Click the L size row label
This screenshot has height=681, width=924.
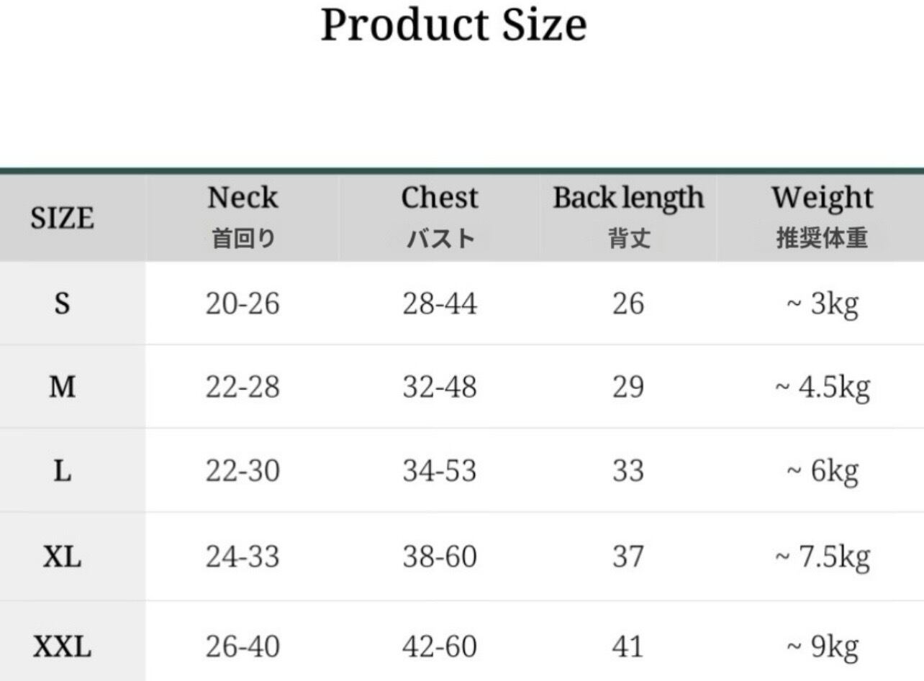63,472
